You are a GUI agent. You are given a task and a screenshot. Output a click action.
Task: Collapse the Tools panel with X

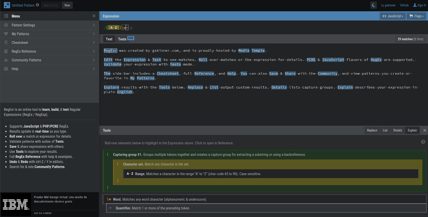tap(425, 130)
